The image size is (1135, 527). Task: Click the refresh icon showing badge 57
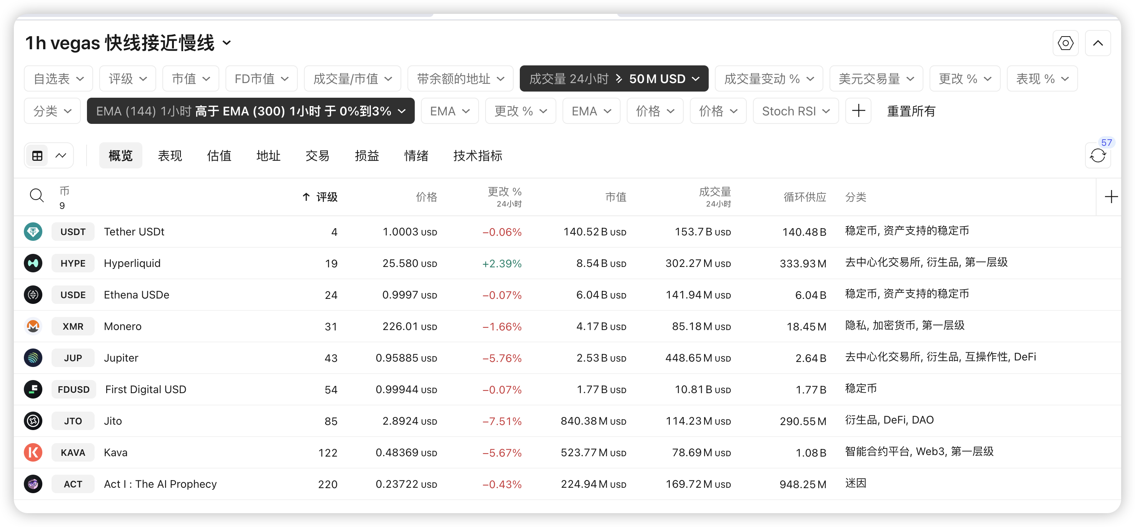[1098, 155]
